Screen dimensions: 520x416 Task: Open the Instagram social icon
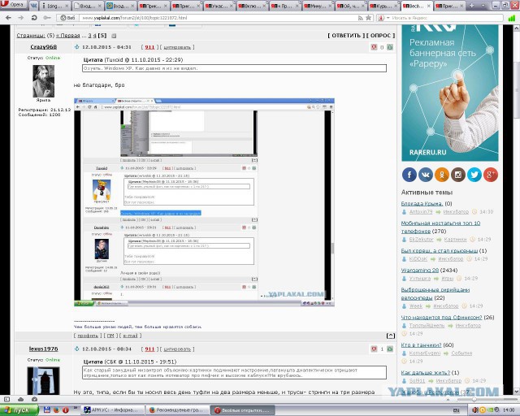tap(458, 175)
